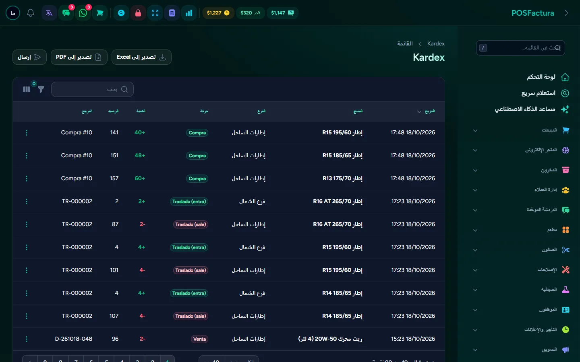This screenshot has width=580, height=362.
Task: Focus the table search field بحث
Action: [x=92, y=89]
